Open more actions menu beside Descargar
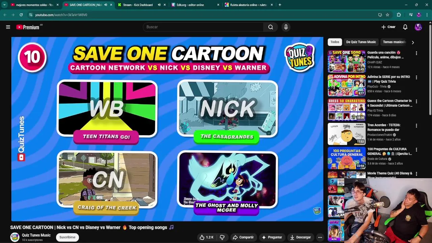Viewport: 432px width, 243px height. [x=320, y=237]
